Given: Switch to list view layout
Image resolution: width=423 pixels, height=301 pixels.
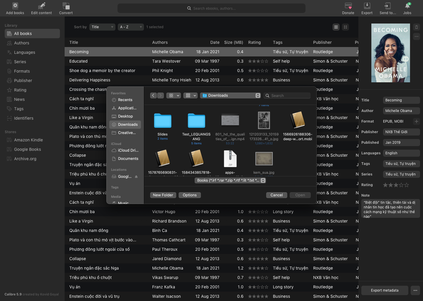Looking at the screenshot, I should pyautogui.click(x=336, y=27).
